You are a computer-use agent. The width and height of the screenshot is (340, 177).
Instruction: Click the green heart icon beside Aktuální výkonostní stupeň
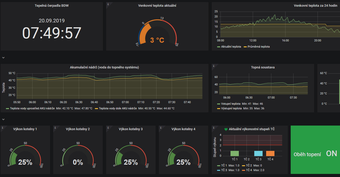tap(226, 129)
